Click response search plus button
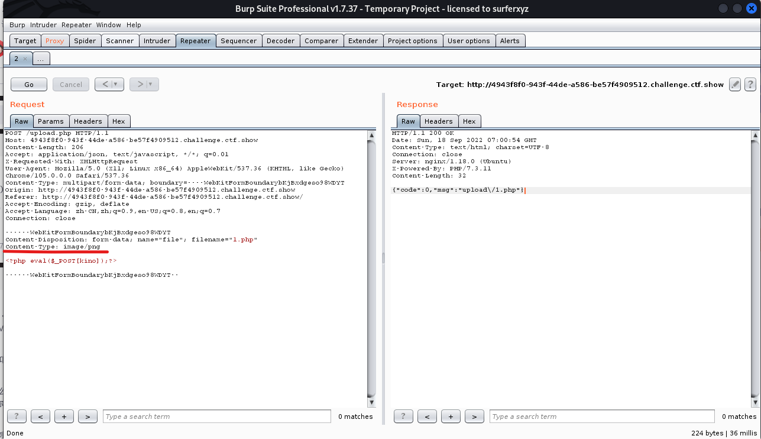This screenshot has height=439, width=761. pos(451,417)
